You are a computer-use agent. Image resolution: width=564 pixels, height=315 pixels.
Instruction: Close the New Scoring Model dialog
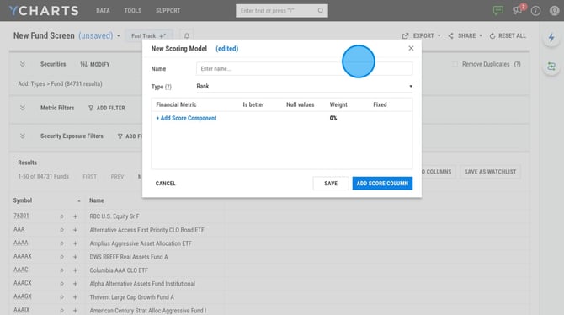[x=411, y=48]
